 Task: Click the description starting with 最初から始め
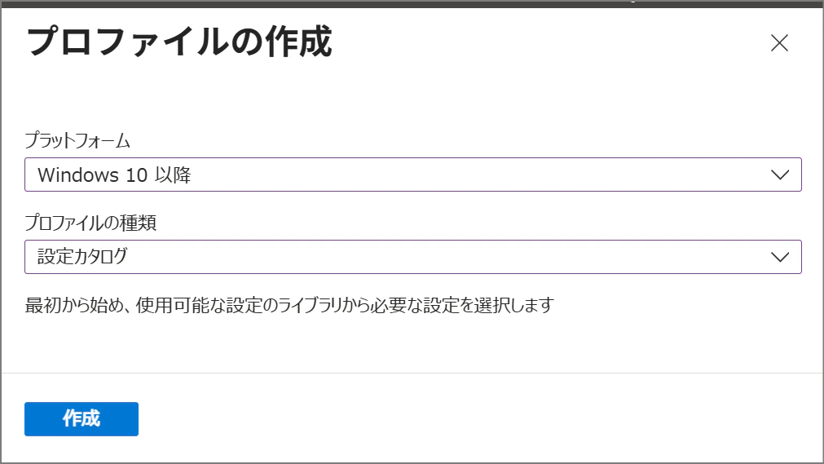click(x=289, y=305)
